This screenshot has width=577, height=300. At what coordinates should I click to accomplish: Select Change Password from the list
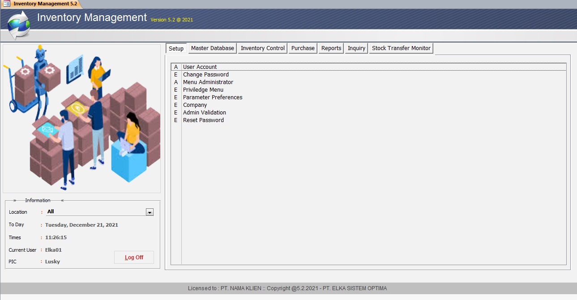point(205,75)
